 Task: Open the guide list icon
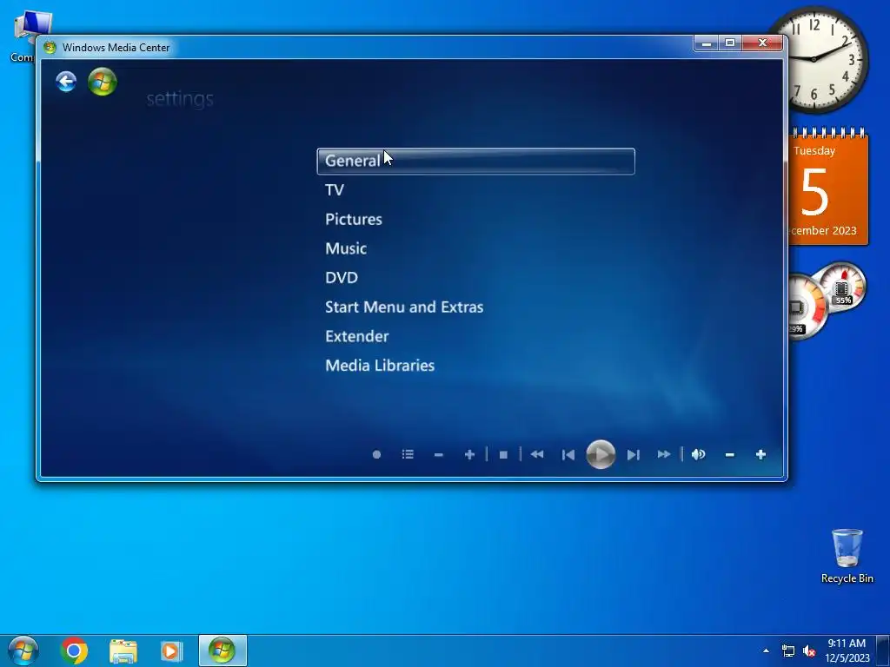(408, 454)
